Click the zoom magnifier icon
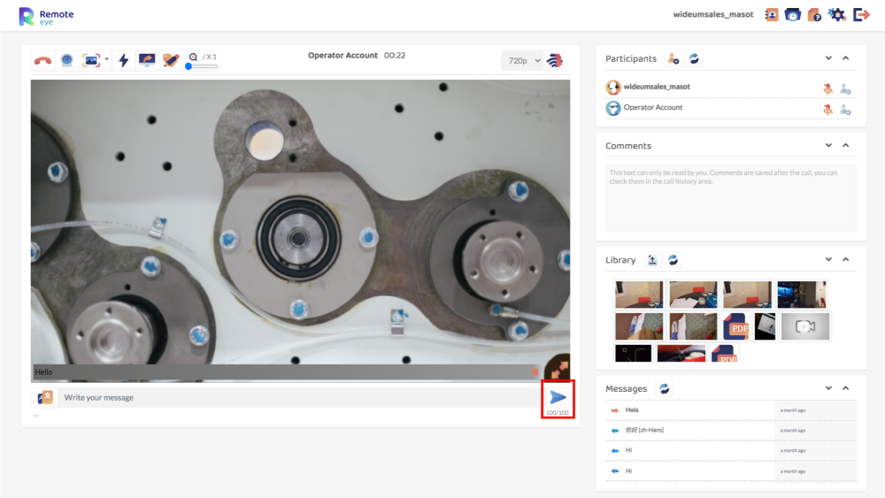The width and height of the screenshot is (885, 498). click(193, 57)
